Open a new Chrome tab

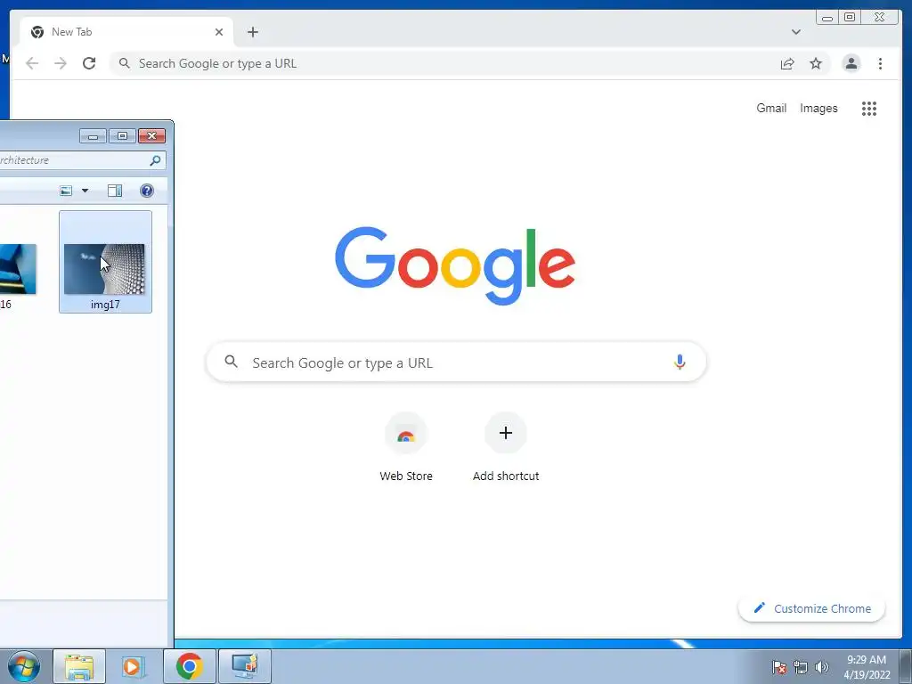click(252, 32)
